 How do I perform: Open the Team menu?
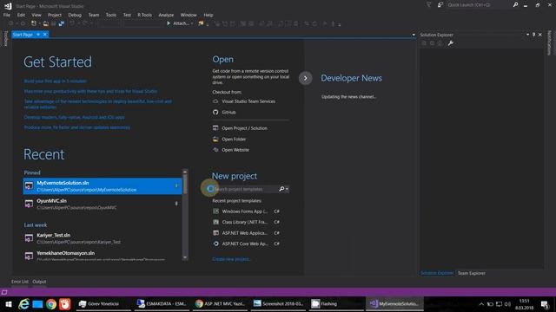[x=94, y=15]
